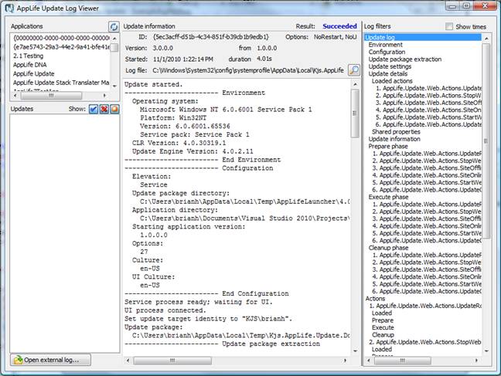Click log text horizontal scrollbar thumb
501x376 pixels.
tap(172, 361)
